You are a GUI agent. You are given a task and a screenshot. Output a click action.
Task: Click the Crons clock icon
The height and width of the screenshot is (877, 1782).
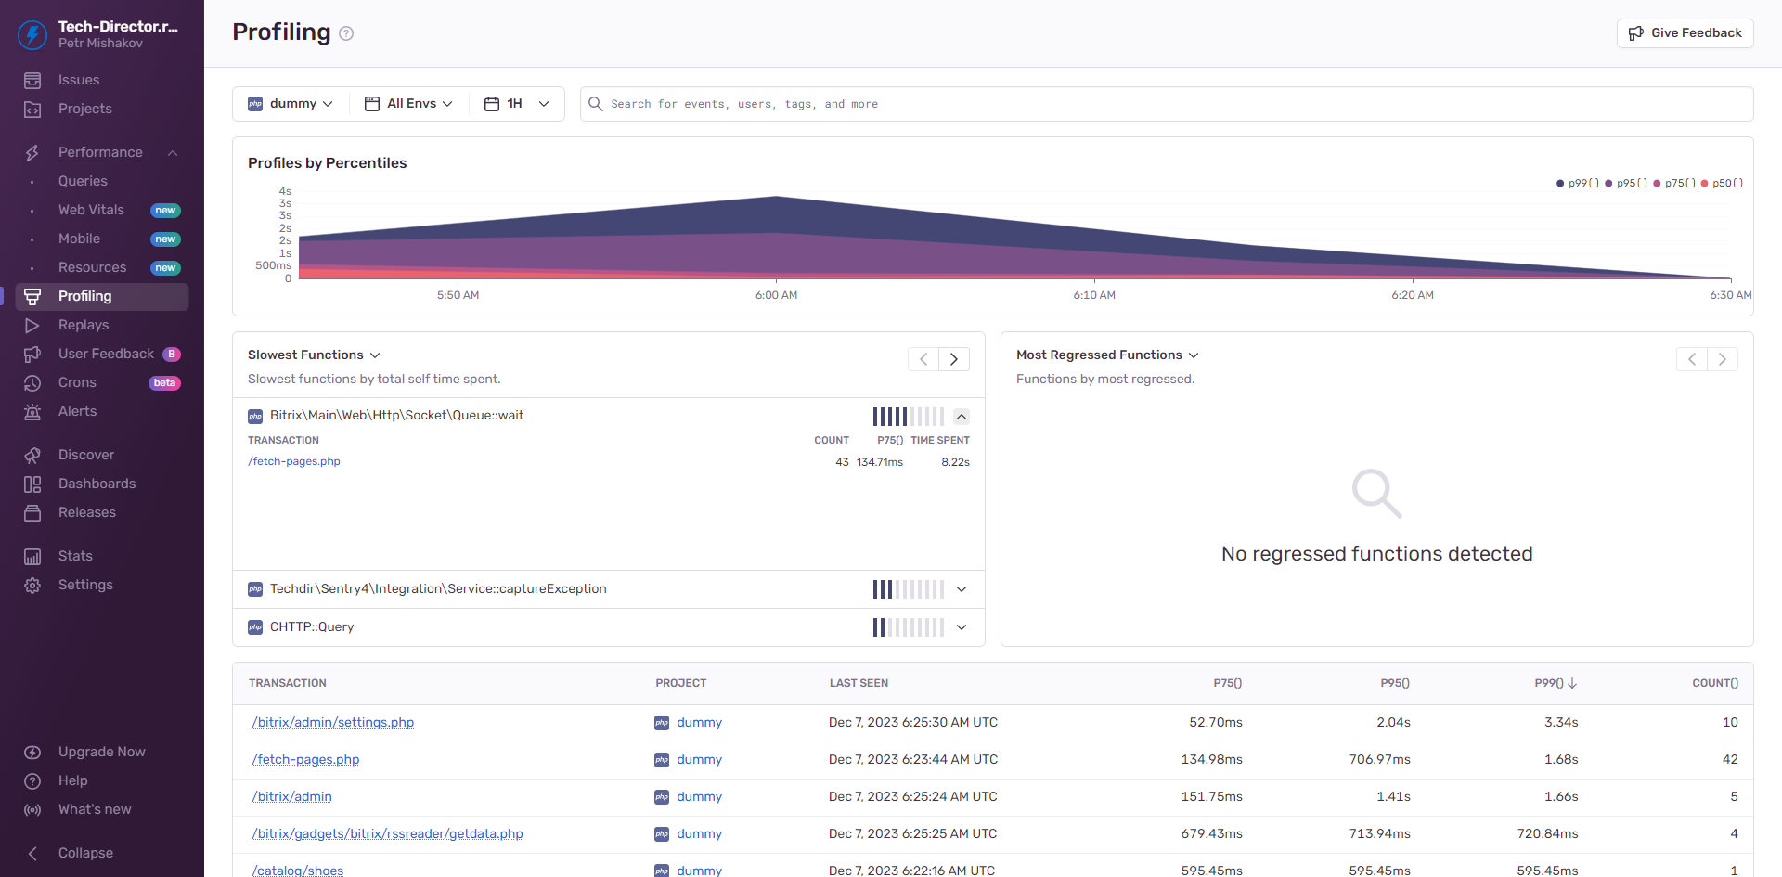click(32, 383)
